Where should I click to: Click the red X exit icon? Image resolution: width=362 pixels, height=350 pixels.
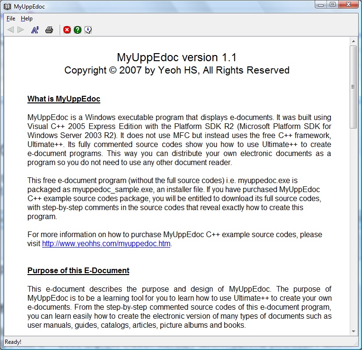tap(67, 29)
